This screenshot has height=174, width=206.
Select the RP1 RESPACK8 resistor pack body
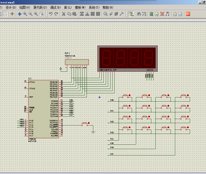coord(77,62)
